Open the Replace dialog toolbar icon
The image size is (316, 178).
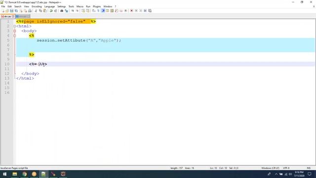click(66, 11)
